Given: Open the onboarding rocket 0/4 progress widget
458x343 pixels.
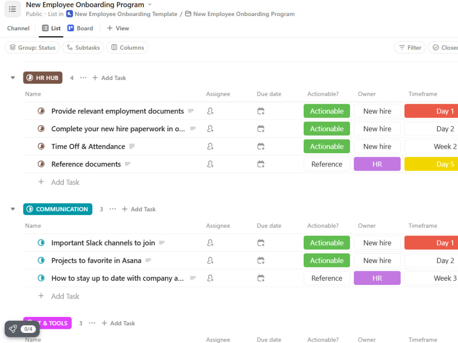Looking at the screenshot, I should pos(22,329).
